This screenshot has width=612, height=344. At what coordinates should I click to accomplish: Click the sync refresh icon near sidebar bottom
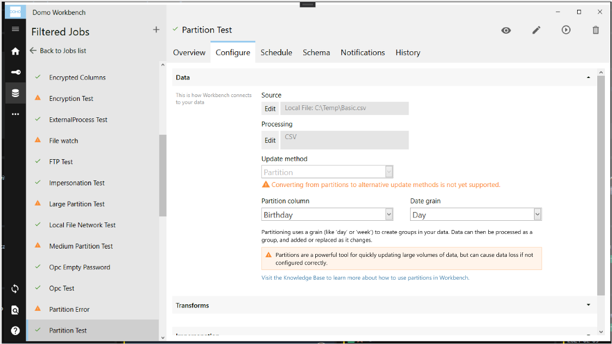(x=15, y=288)
